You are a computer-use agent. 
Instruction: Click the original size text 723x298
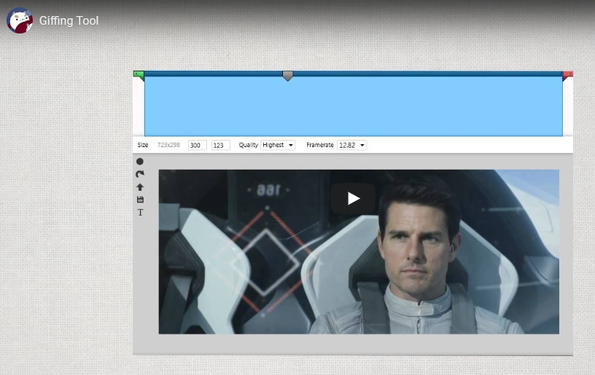[x=168, y=146]
